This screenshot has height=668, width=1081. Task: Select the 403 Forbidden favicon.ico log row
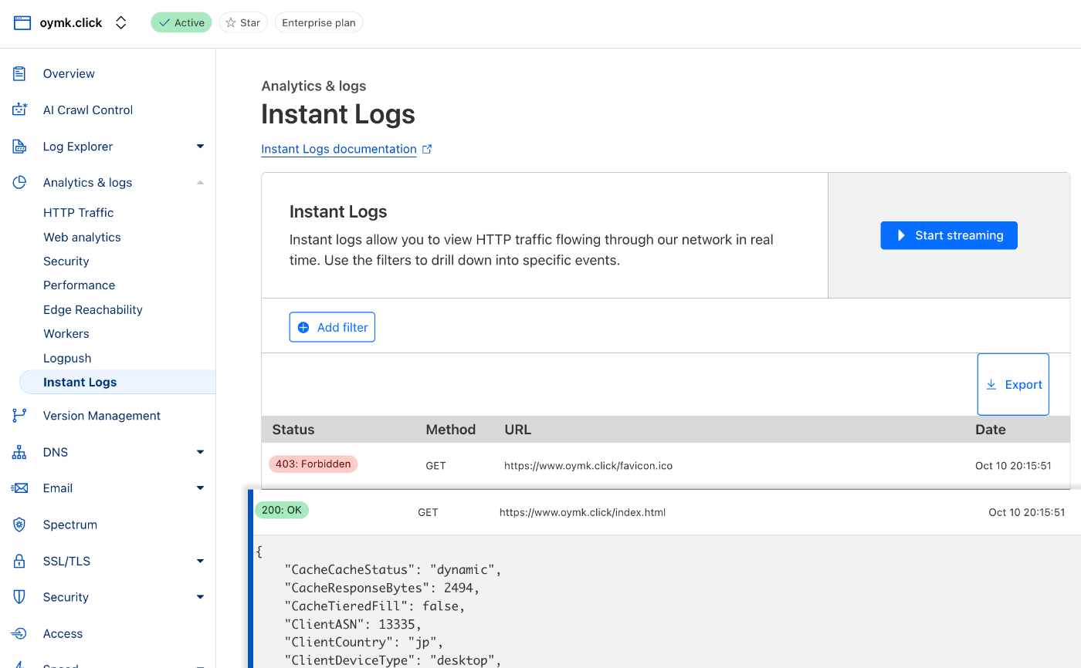587,466
